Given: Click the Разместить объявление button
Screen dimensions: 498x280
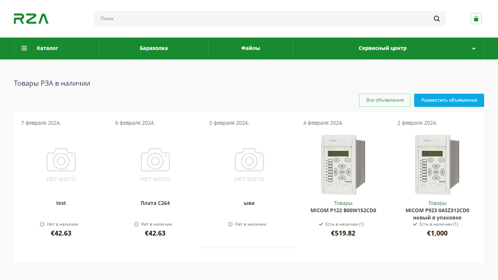Looking at the screenshot, I should click(449, 100).
